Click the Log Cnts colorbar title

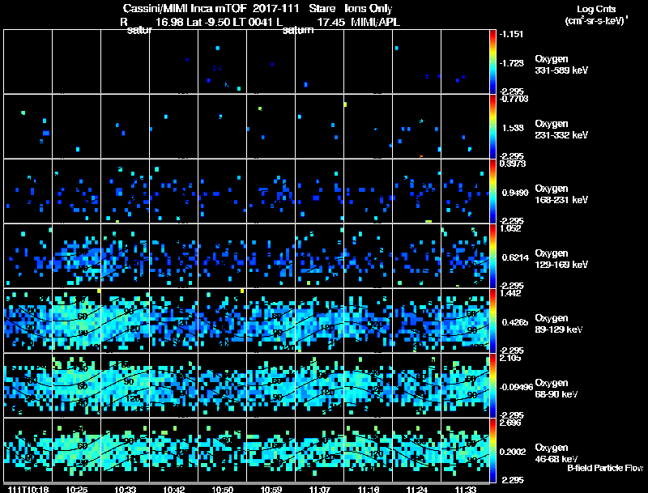coord(596,9)
